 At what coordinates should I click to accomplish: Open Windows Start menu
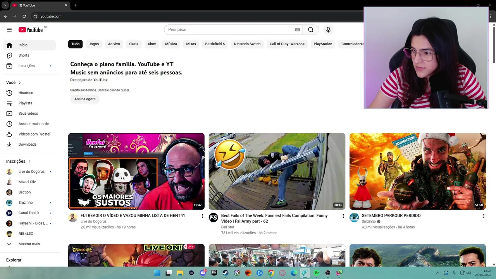pos(157,273)
